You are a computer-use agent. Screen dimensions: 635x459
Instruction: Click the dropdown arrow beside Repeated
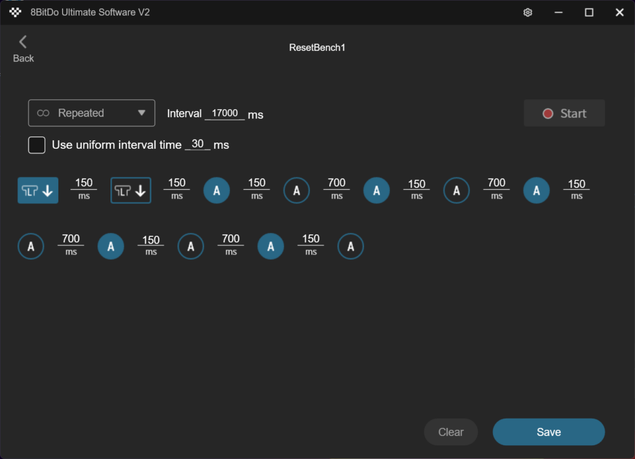point(141,113)
